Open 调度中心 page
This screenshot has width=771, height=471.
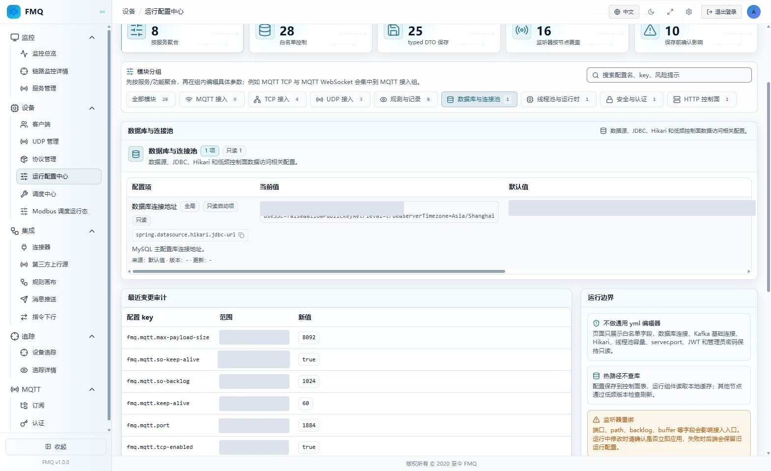tap(59, 194)
